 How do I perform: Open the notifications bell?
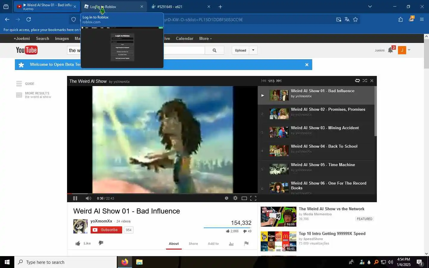pos(390,50)
